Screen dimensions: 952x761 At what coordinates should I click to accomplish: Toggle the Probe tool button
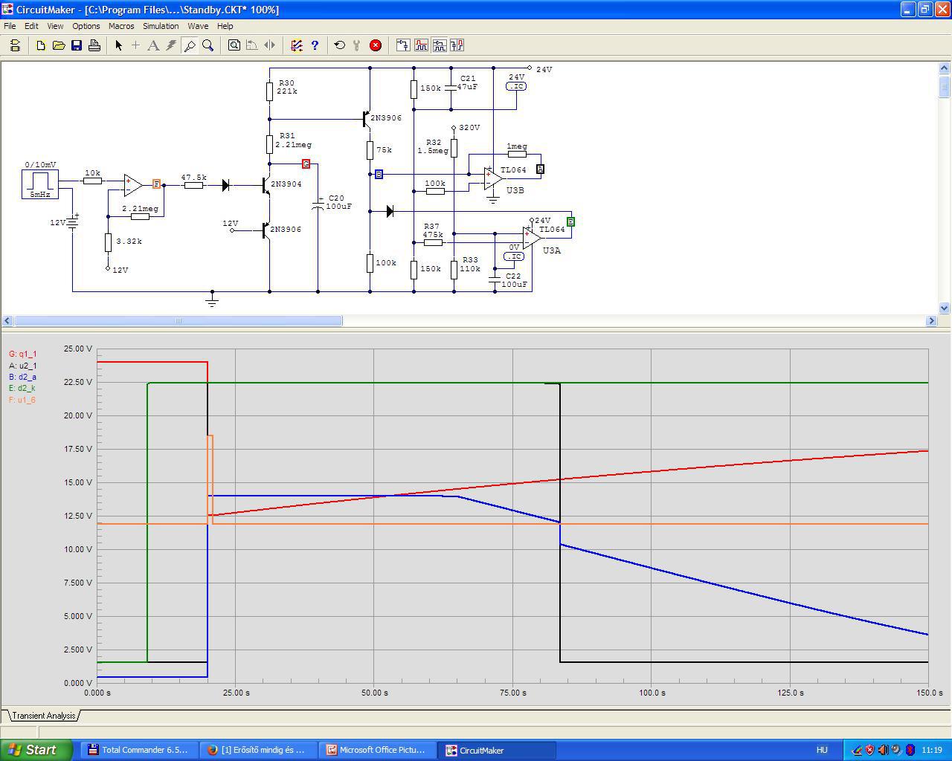point(190,45)
